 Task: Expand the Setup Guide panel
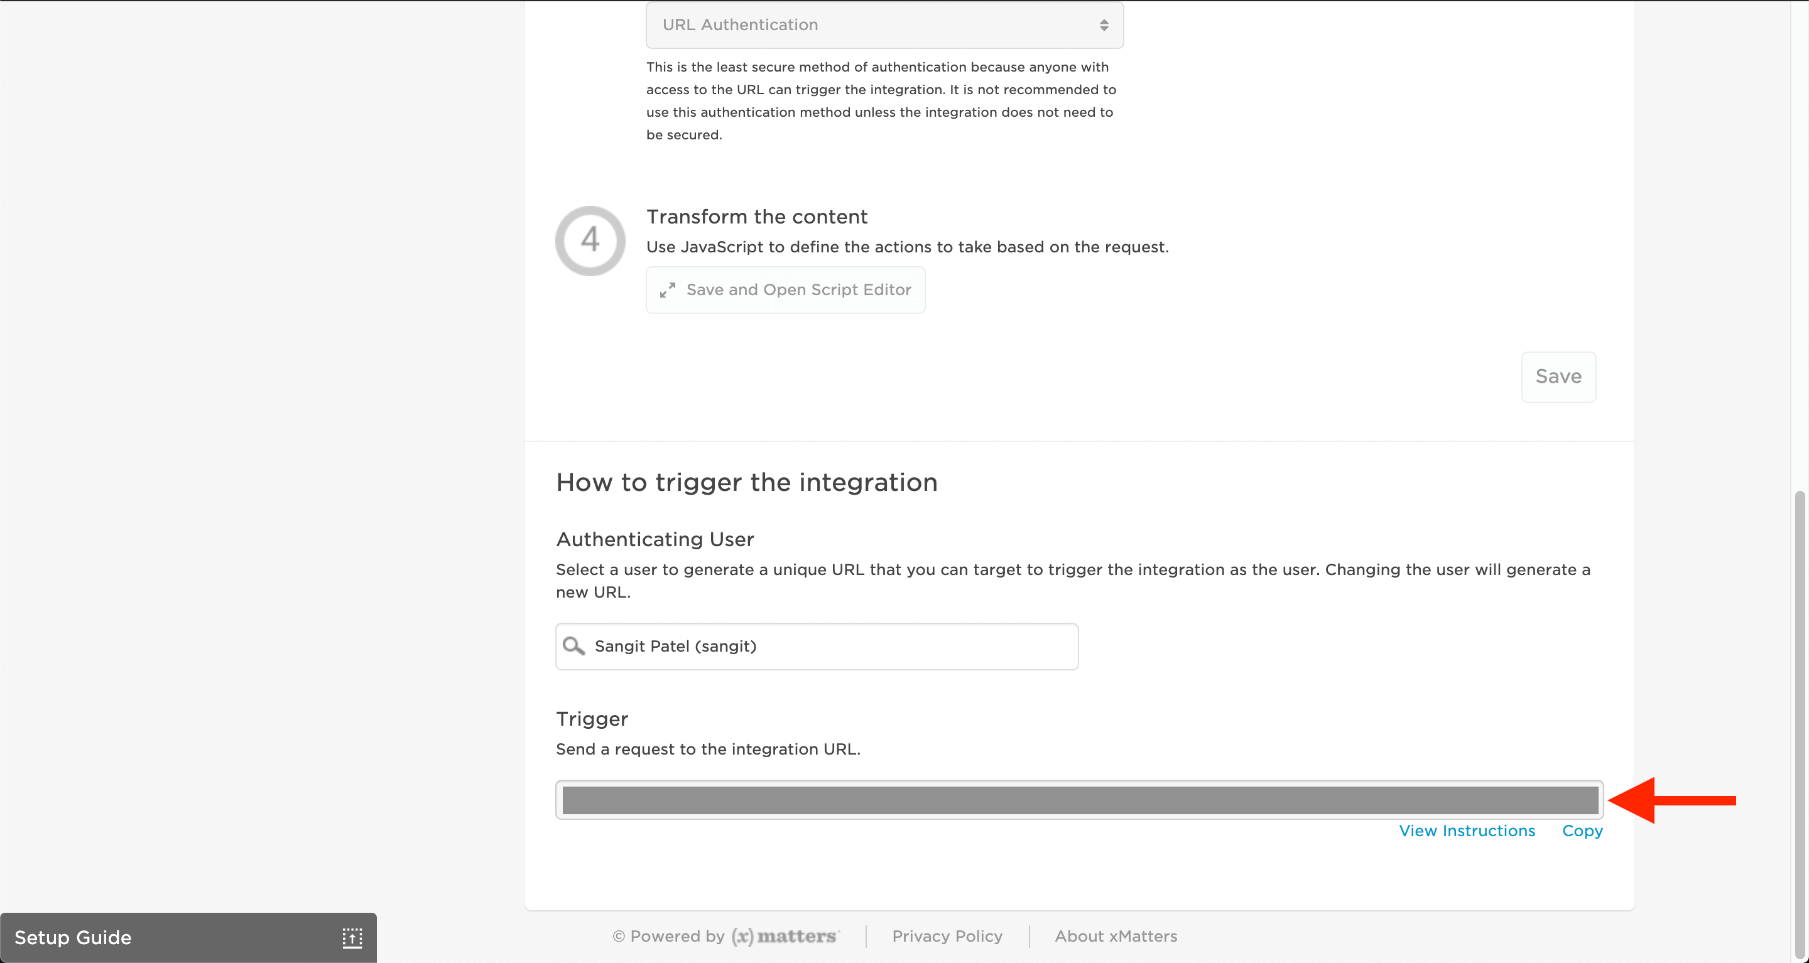pyautogui.click(x=73, y=938)
